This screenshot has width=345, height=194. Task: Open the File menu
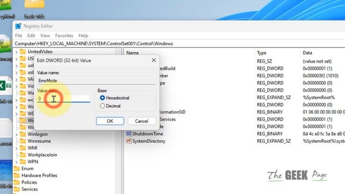click(x=18, y=36)
